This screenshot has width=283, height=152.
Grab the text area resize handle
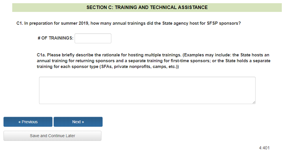[x=254, y=102]
